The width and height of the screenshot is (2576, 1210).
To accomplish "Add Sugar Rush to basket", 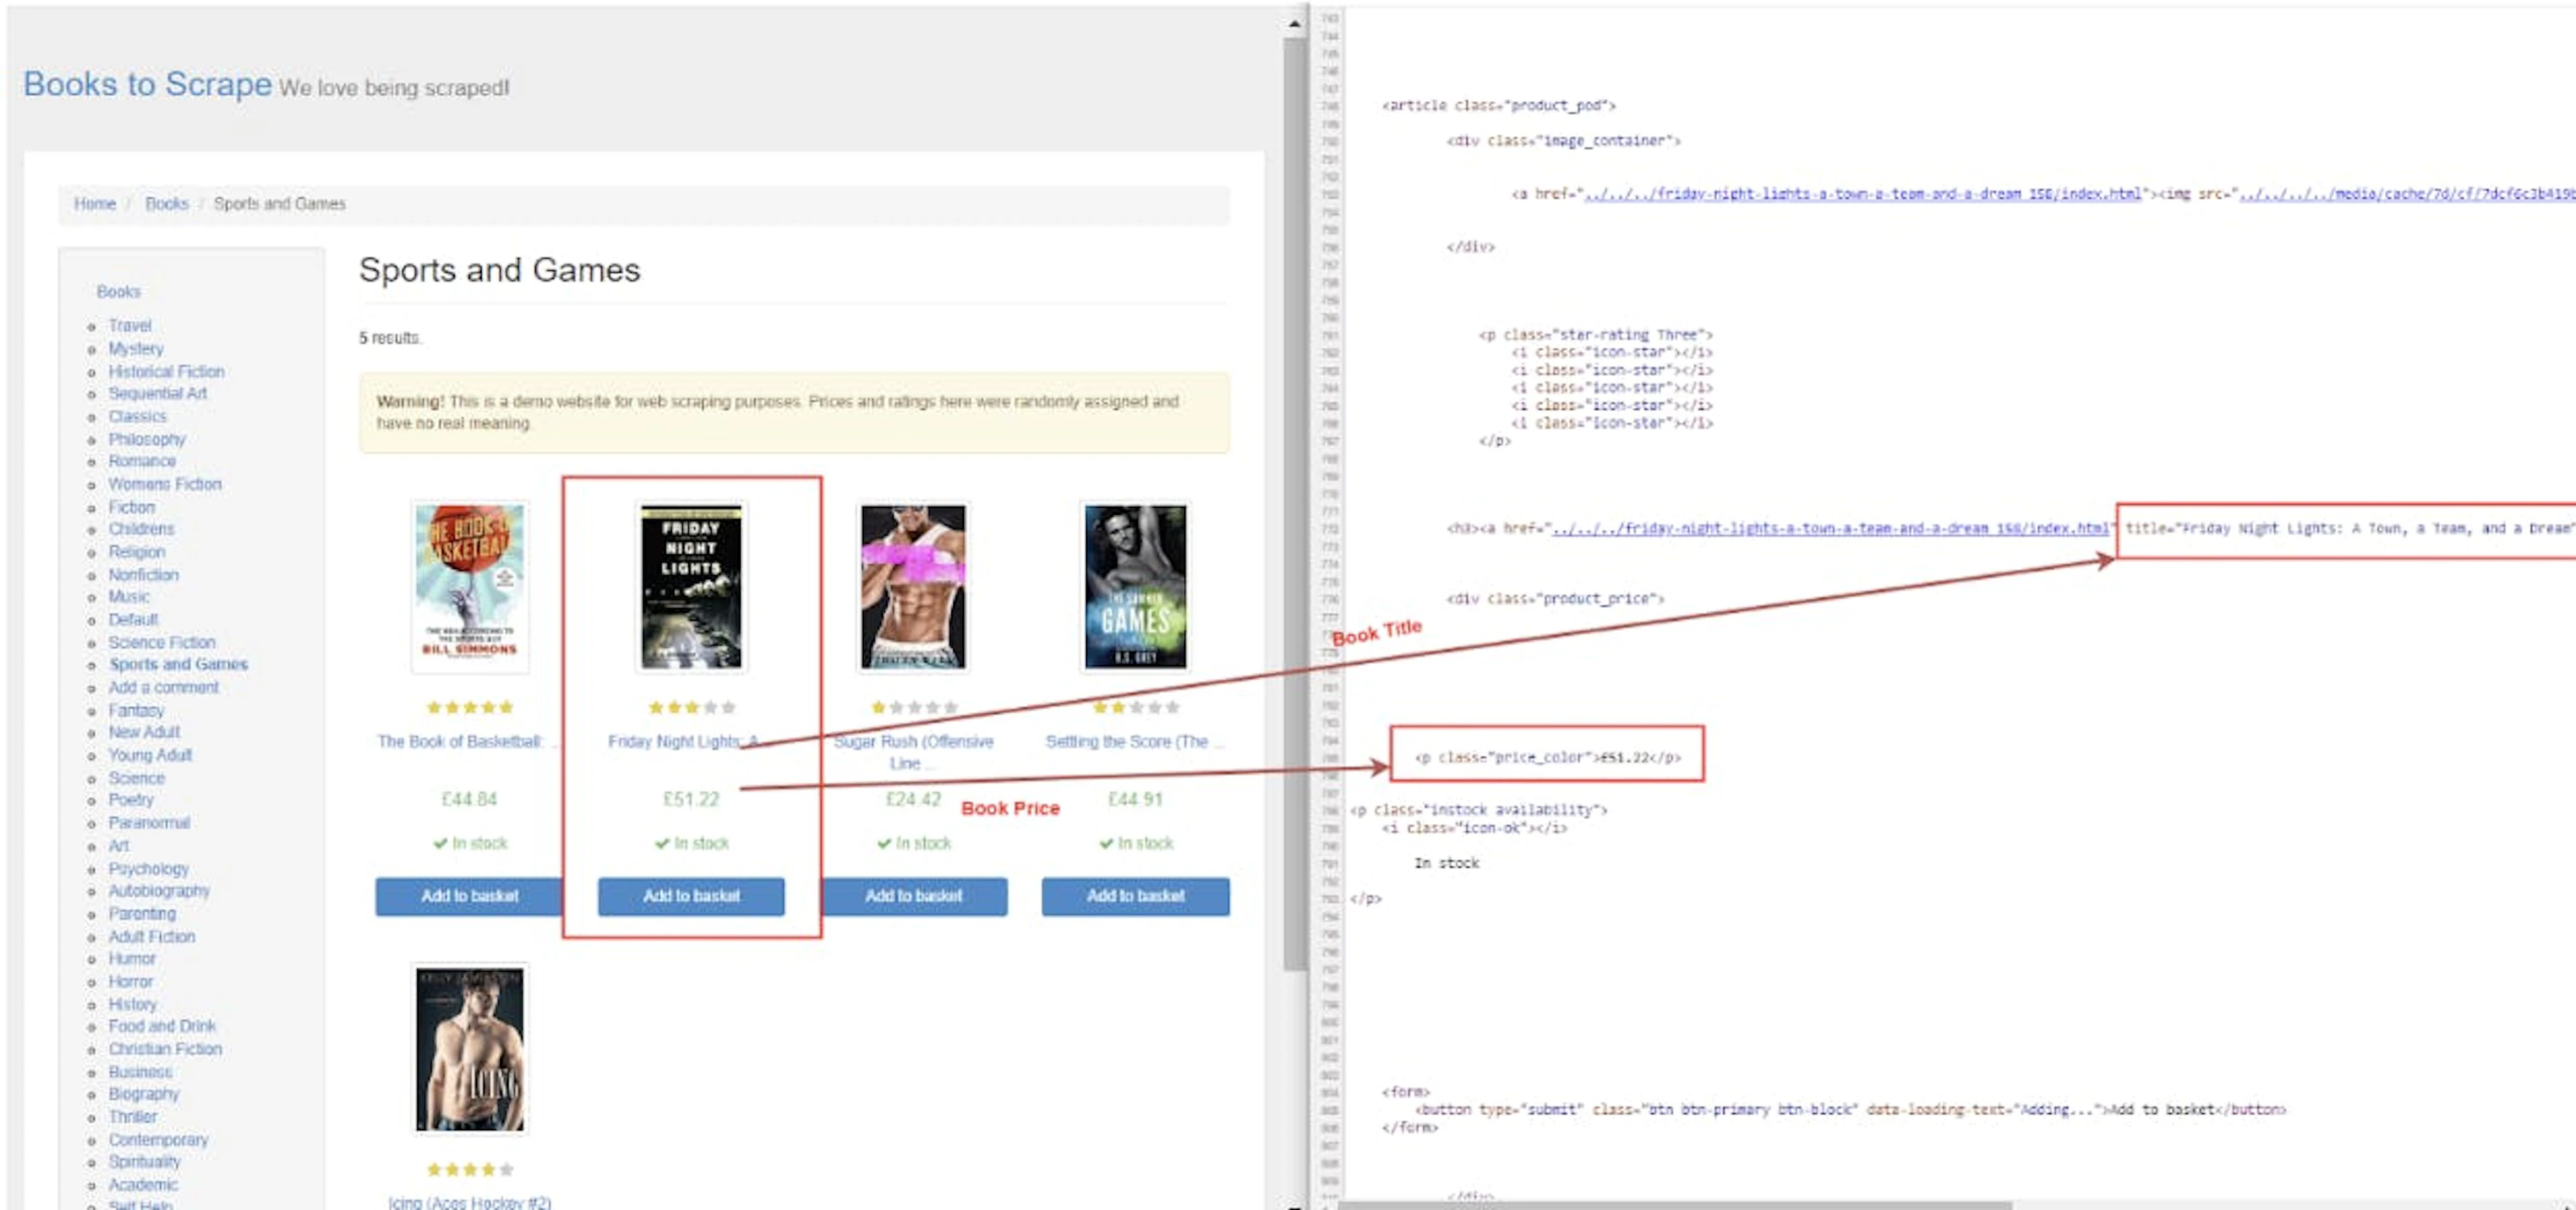I will click(x=913, y=897).
